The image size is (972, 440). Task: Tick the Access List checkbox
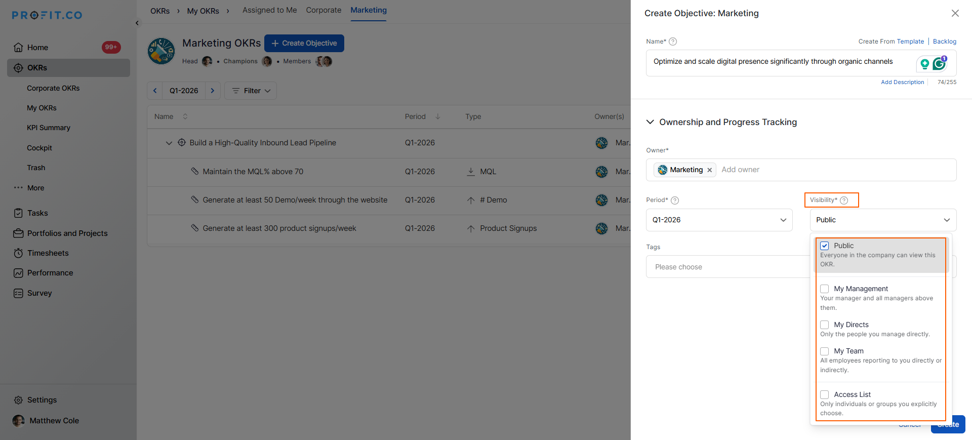(x=825, y=394)
